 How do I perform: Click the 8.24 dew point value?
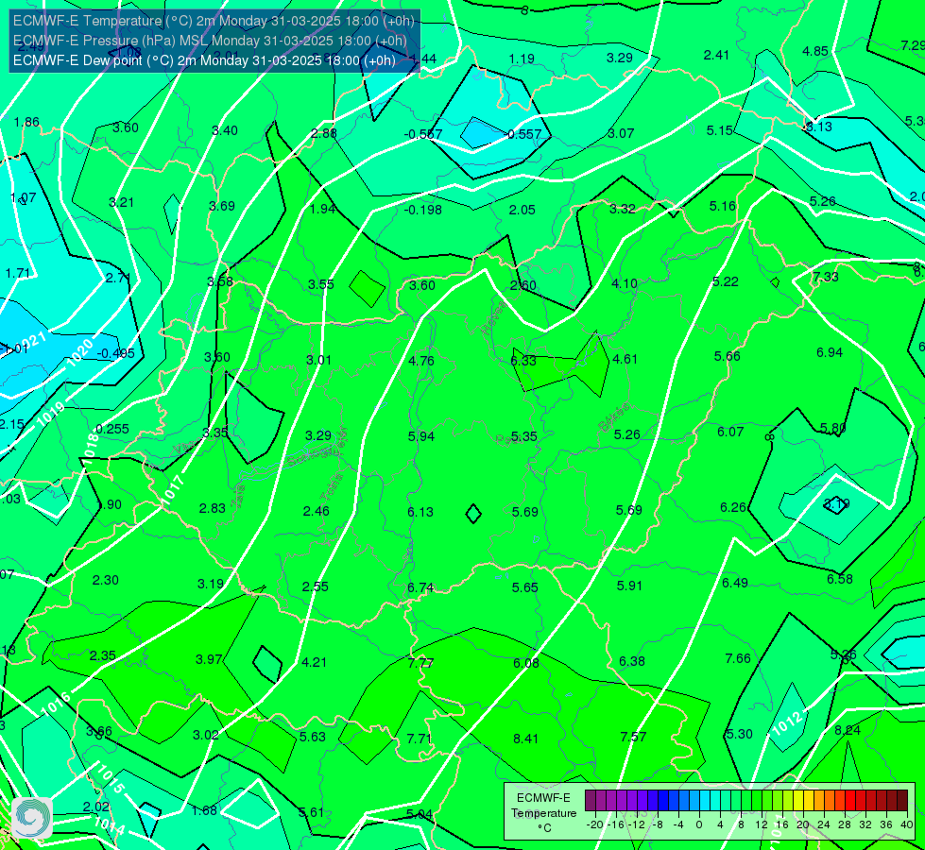coord(848,730)
